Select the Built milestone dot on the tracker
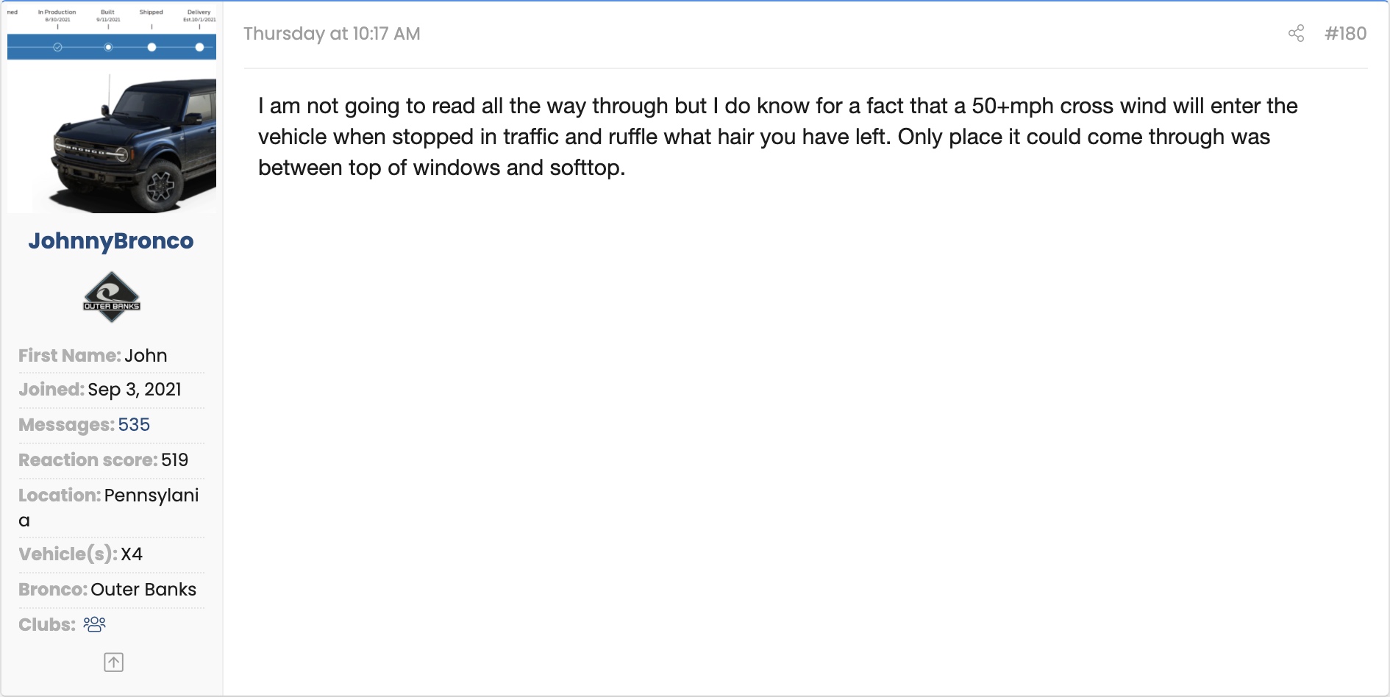The width and height of the screenshot is (1390, 697). [108, 47]
